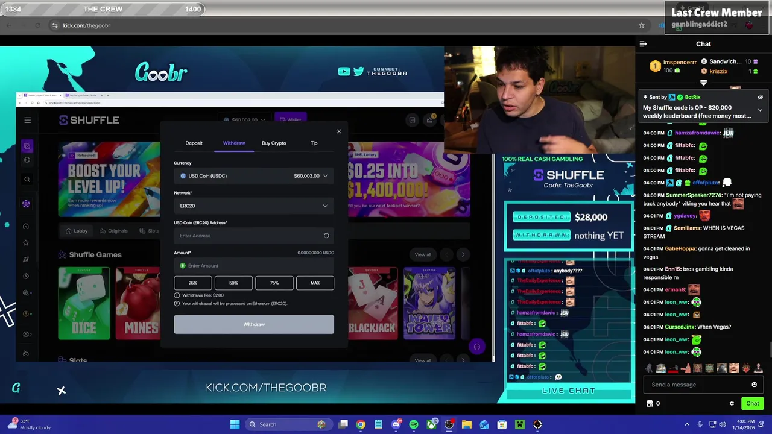This screenshot has height=434, width=772.
Task: Open the chat shop icon
Action: coord(650,404)
